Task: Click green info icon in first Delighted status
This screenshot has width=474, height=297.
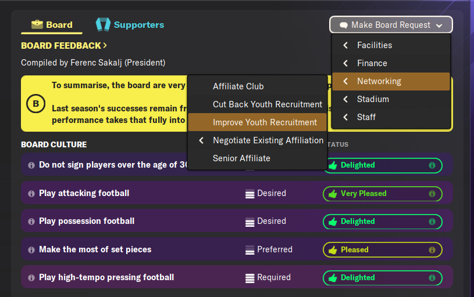Action: click(432, 165)
